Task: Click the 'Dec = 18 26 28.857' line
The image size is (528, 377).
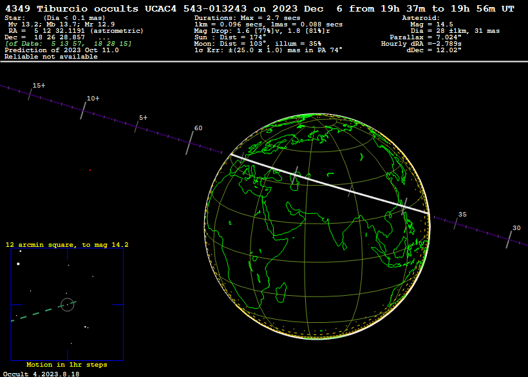Action: tap(45, 37)
